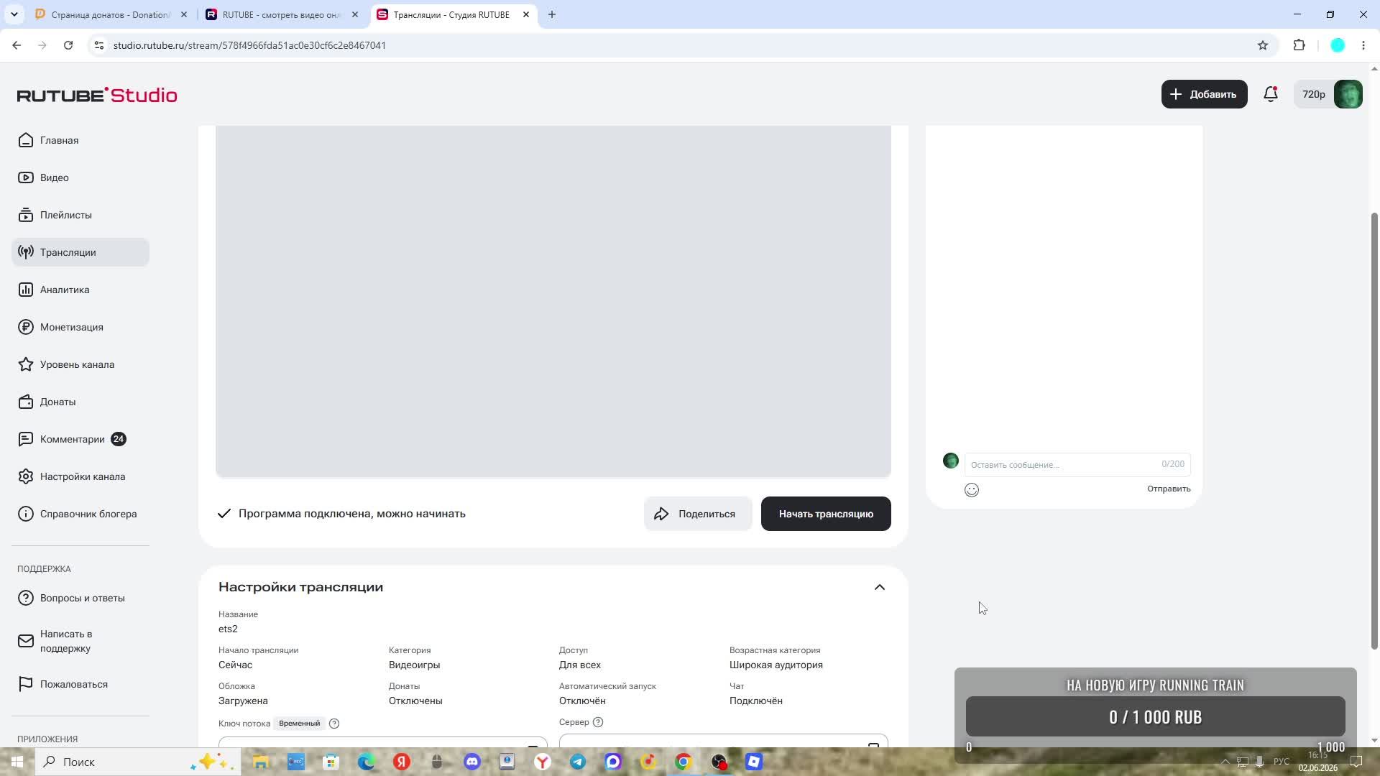Screen dimensions: 1380x776
Task: Click the Настройки канала gear icon
Action: click(26, 476)
